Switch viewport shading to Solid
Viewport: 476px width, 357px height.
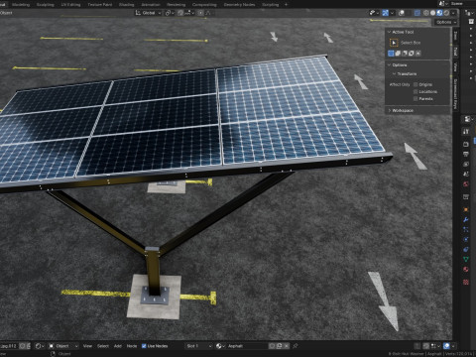tap(432, 13)
